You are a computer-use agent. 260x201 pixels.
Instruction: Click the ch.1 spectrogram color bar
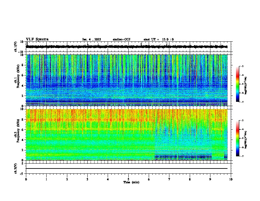pyautogui.click(x=238, y=84)
